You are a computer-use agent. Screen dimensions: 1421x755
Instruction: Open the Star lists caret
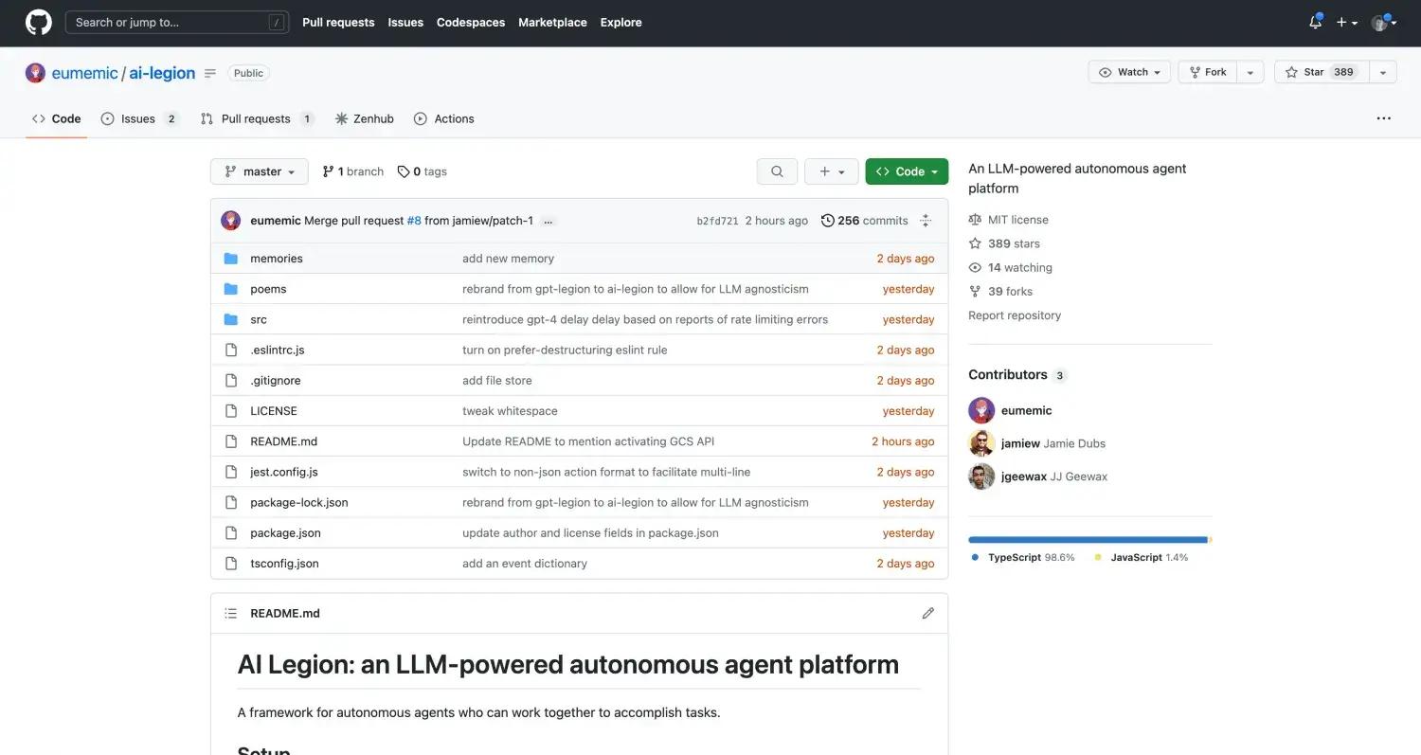pos(1383,72)
